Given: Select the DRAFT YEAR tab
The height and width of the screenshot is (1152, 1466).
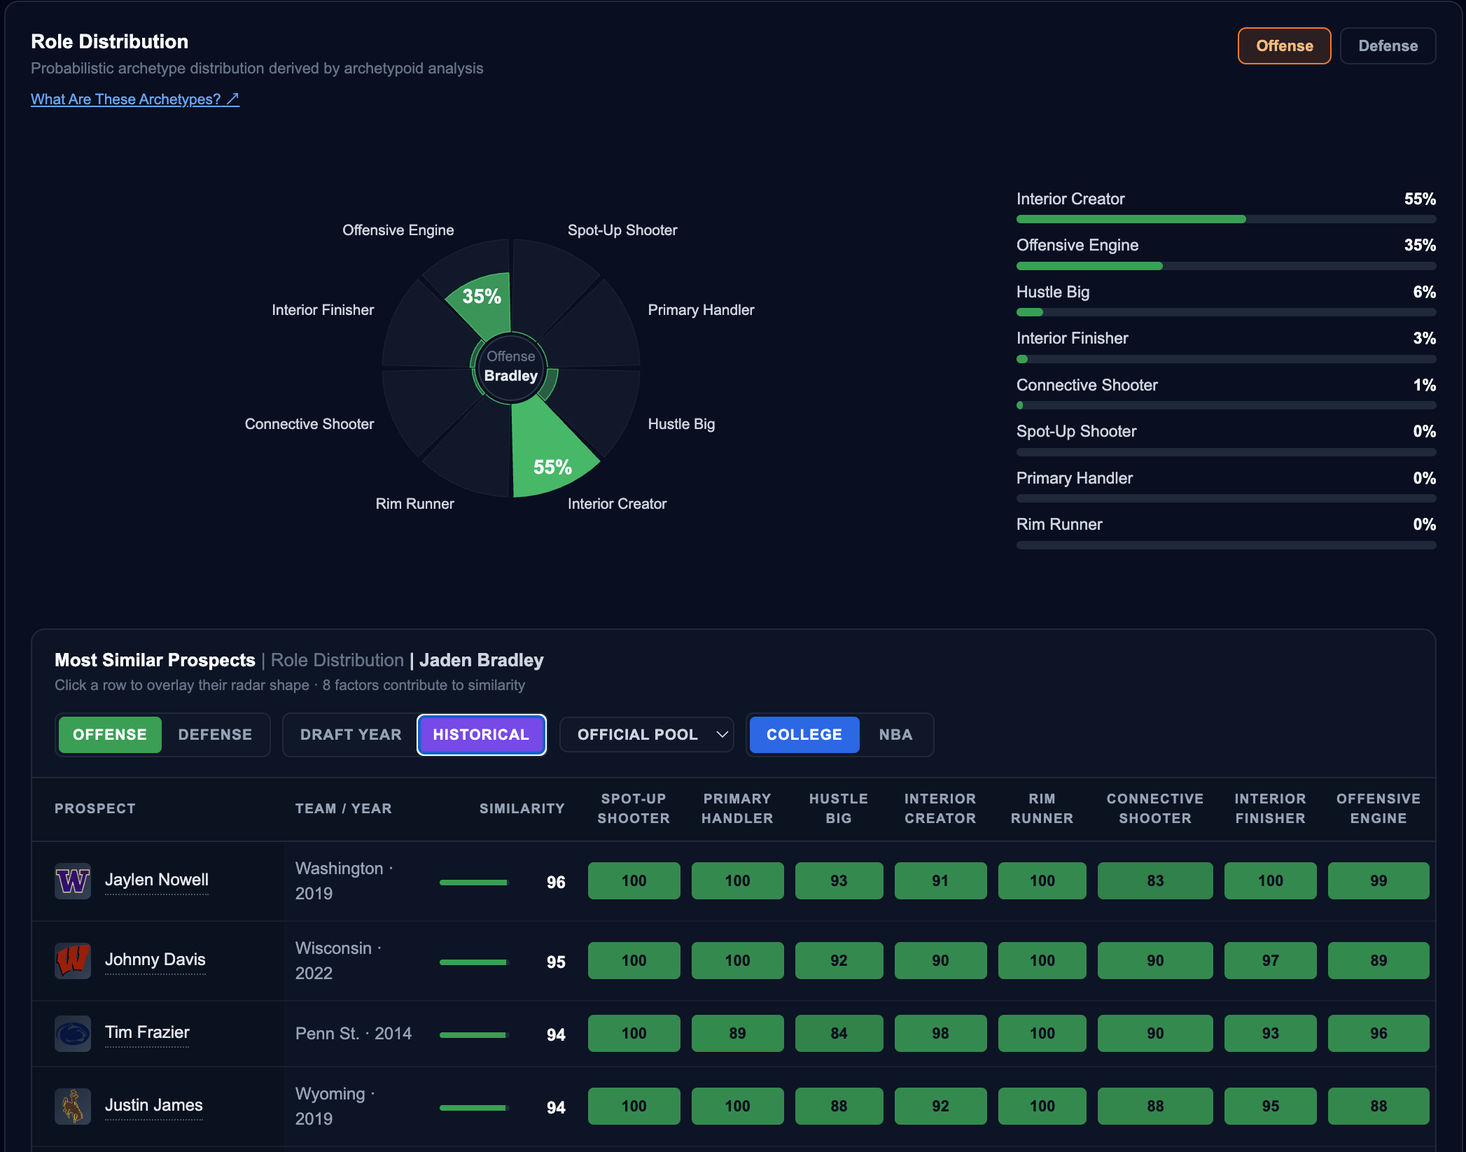Looking at the screenshot, I should [351, 734].
